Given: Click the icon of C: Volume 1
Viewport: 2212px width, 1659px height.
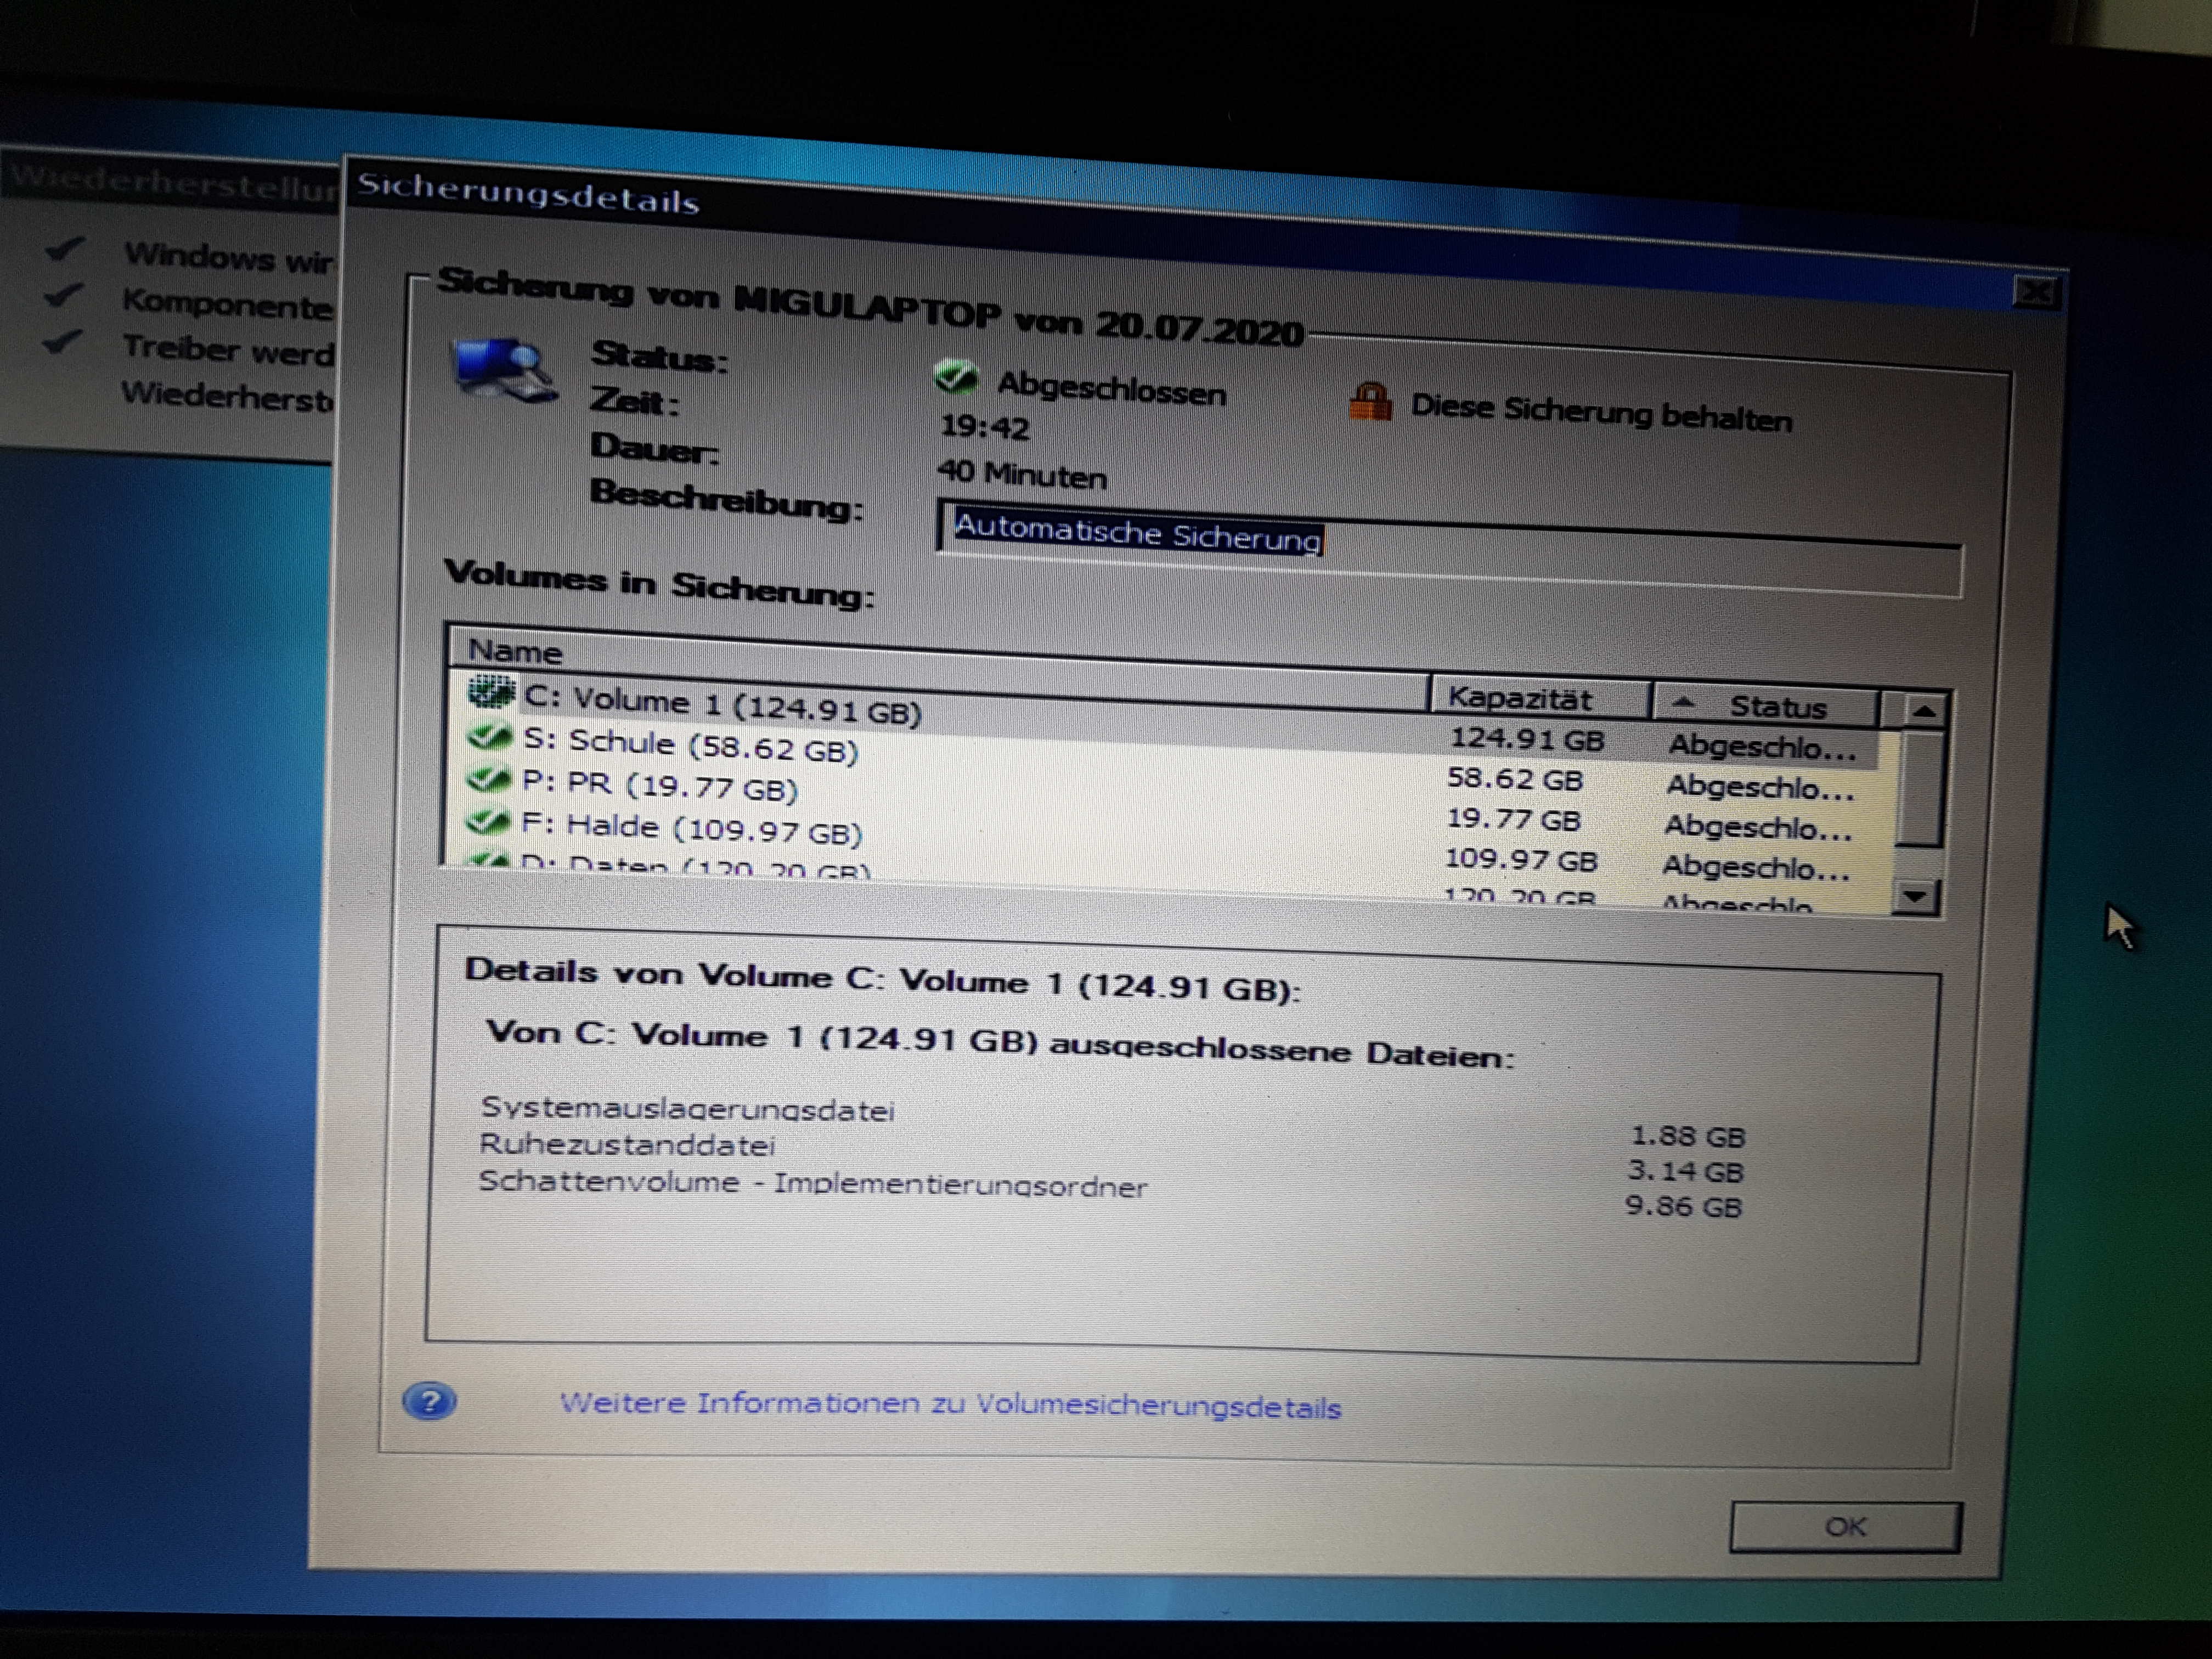Looking at the screenshot, I should [x=491, y=692].
